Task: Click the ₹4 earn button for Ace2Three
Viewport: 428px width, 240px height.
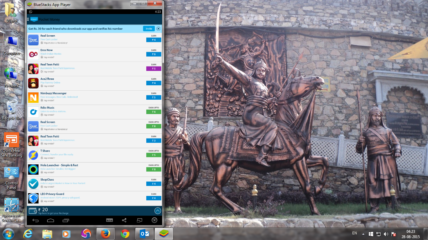Action: coord(154,83)
